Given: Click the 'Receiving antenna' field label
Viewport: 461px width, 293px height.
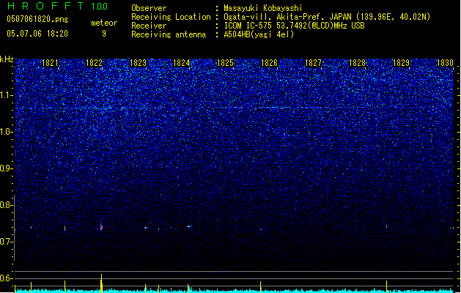Looking at the screenshot, I should (x=169, y=34).
